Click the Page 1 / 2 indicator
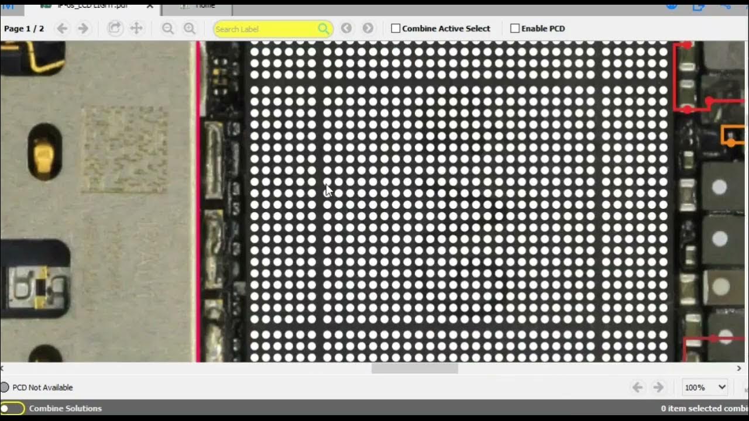Screen dimensions: 749x421 24,28
